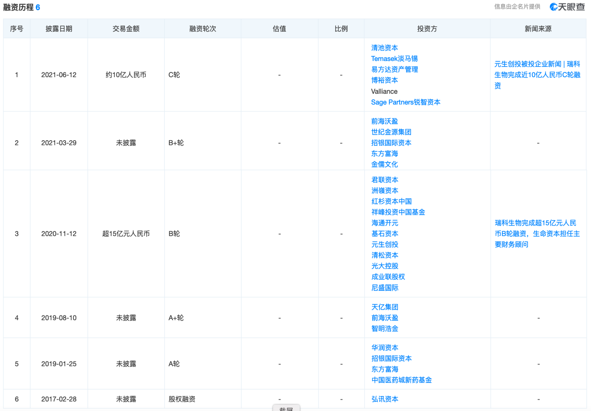Image resolution: width=591 pixels, height=411 pixels.
Task: Click the 截屏 button at bottom
Action: tap(286, 408)
